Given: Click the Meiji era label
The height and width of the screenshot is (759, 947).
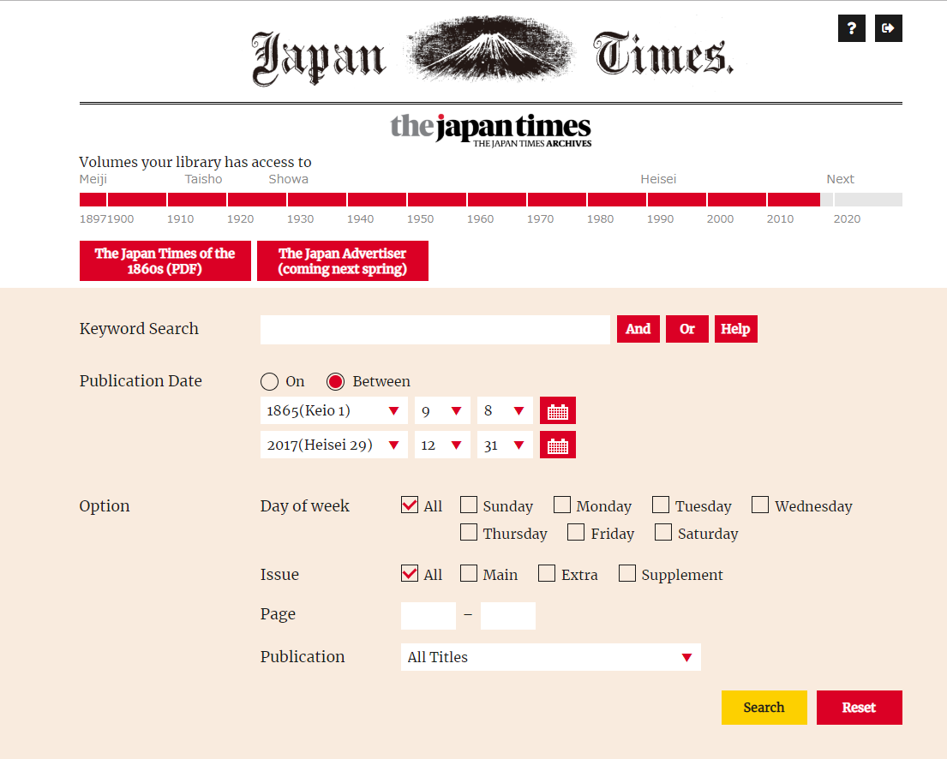Looking at the screenshot, I should click(x=93, y=179).
